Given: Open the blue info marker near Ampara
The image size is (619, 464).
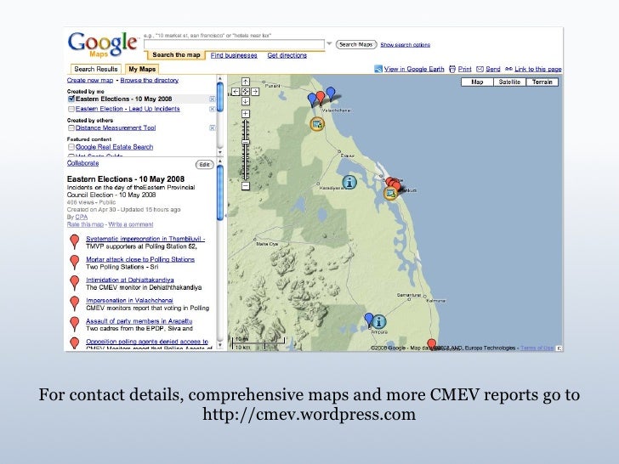Looking at the screenshot, I should [378, 321].
